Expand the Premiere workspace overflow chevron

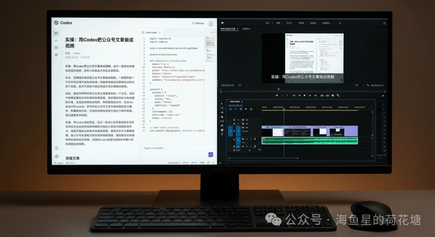(x=340, y=23)
